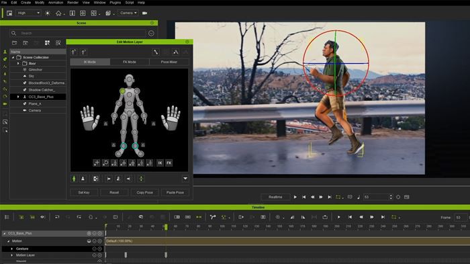Select the Sky item in scene tree

click(x=31, y=76)
